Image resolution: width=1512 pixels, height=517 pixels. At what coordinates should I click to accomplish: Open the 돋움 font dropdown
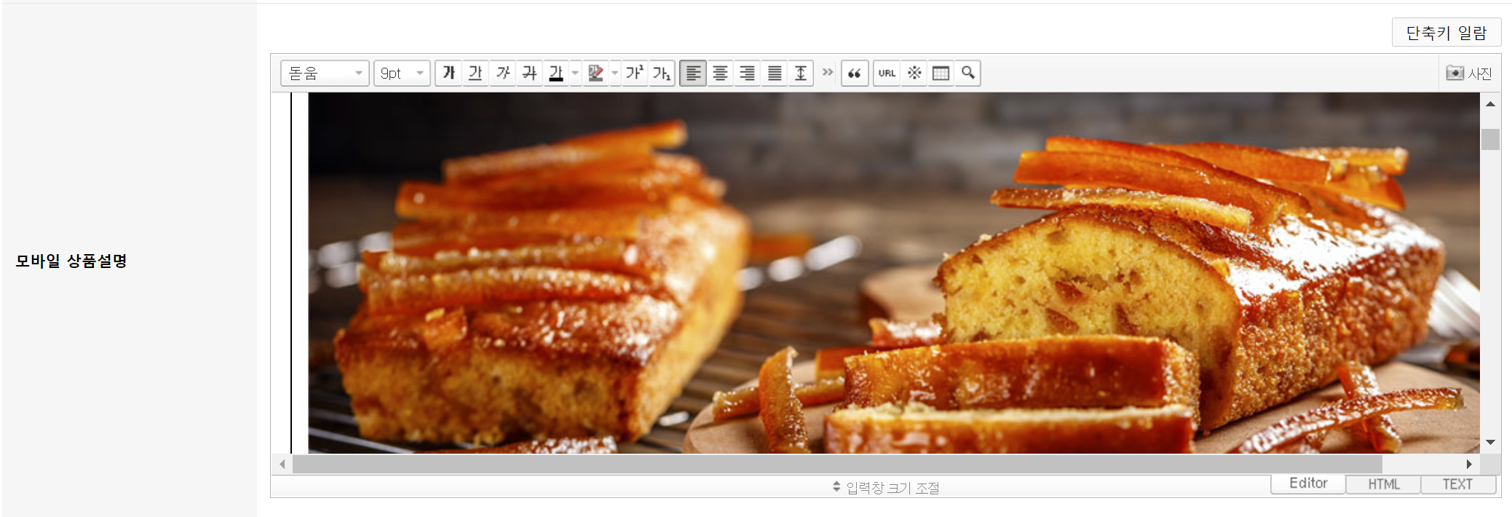click(x=325, y=73)
